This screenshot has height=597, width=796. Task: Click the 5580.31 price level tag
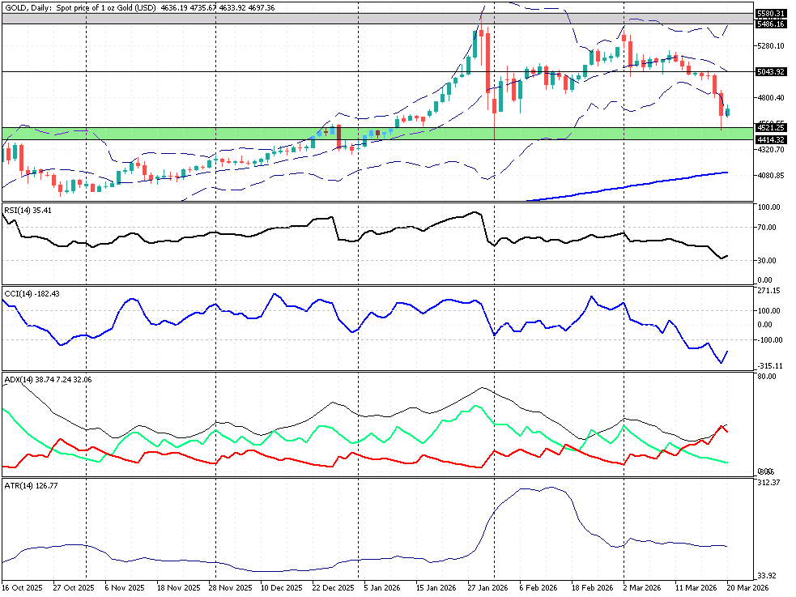(771, 14)
